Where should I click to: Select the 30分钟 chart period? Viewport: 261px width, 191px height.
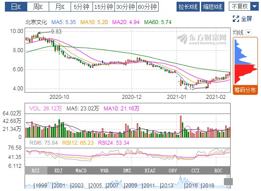pyautogui.click(x=126, y=7)
